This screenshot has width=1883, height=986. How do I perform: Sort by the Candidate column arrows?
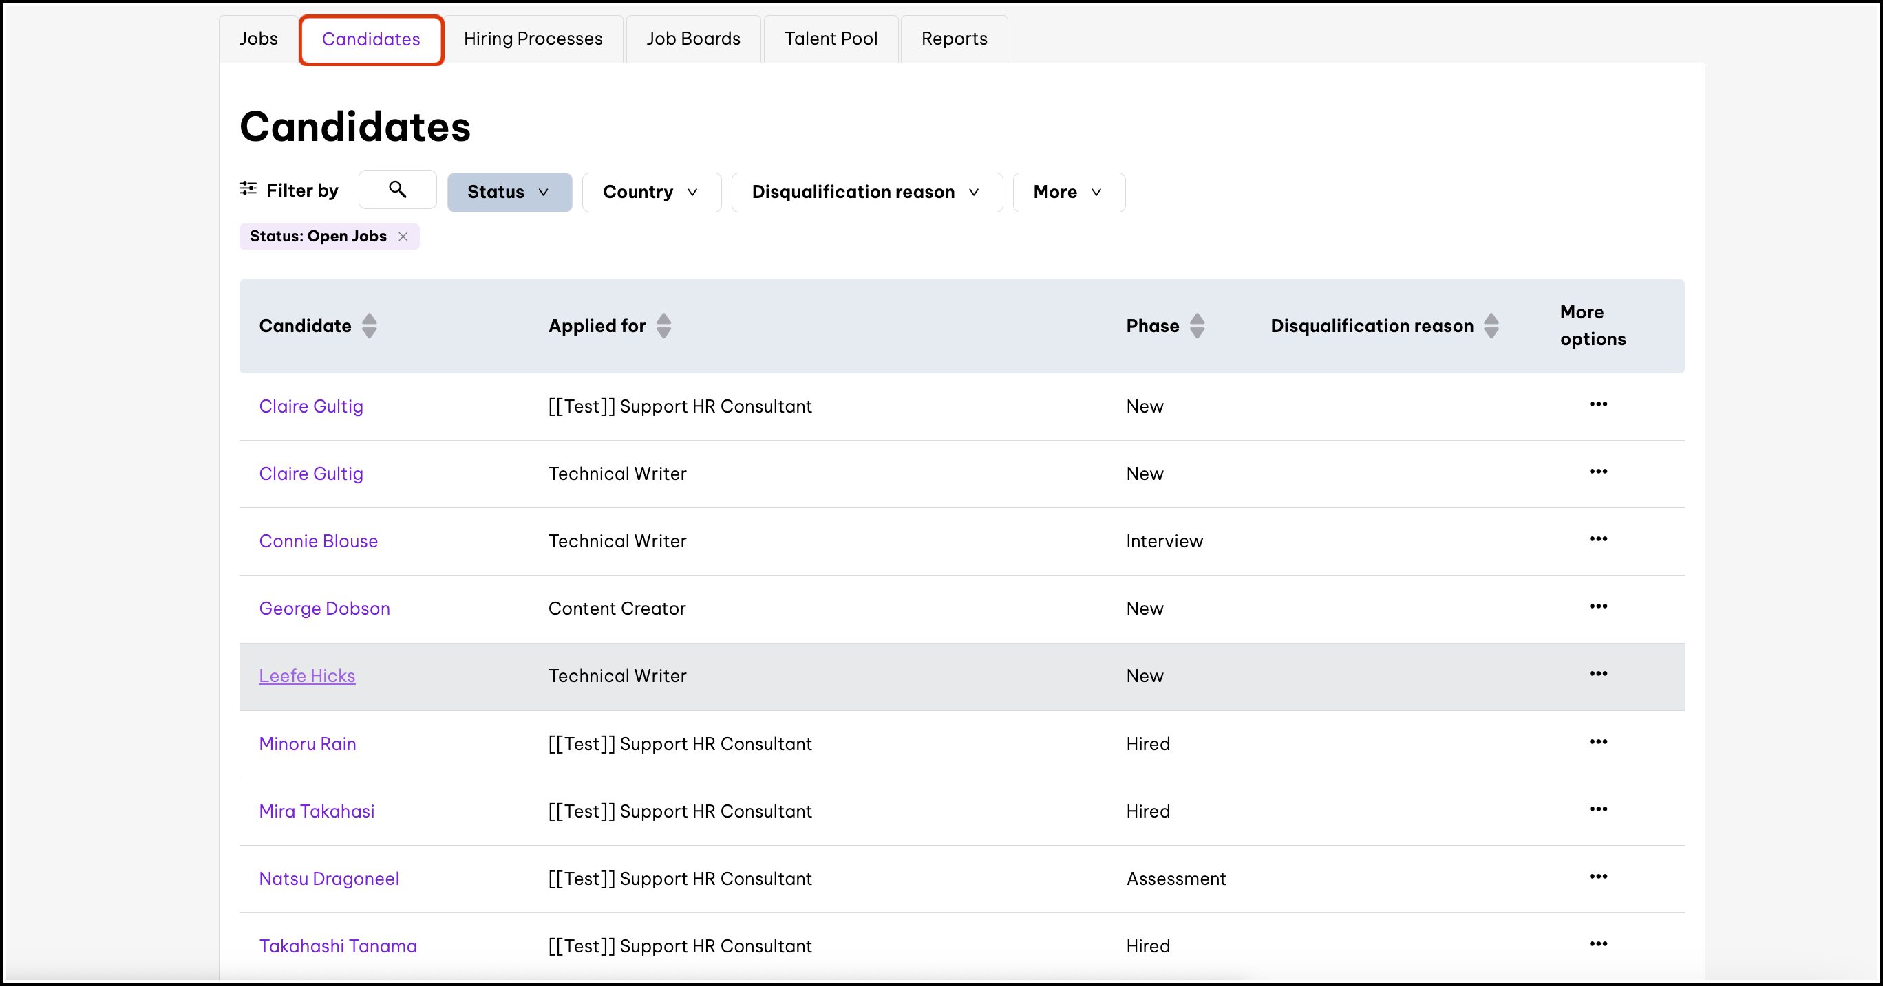369,326
